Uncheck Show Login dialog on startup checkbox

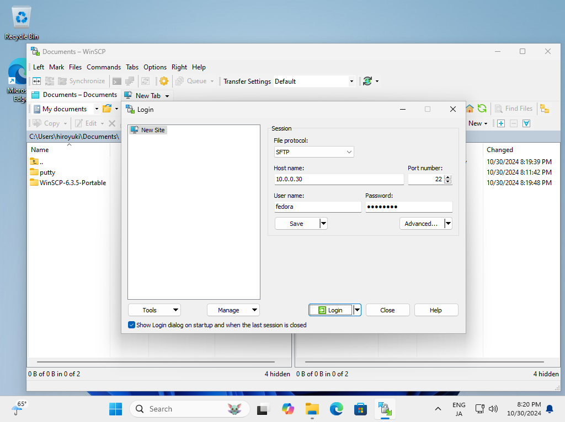tap(131, 325)
